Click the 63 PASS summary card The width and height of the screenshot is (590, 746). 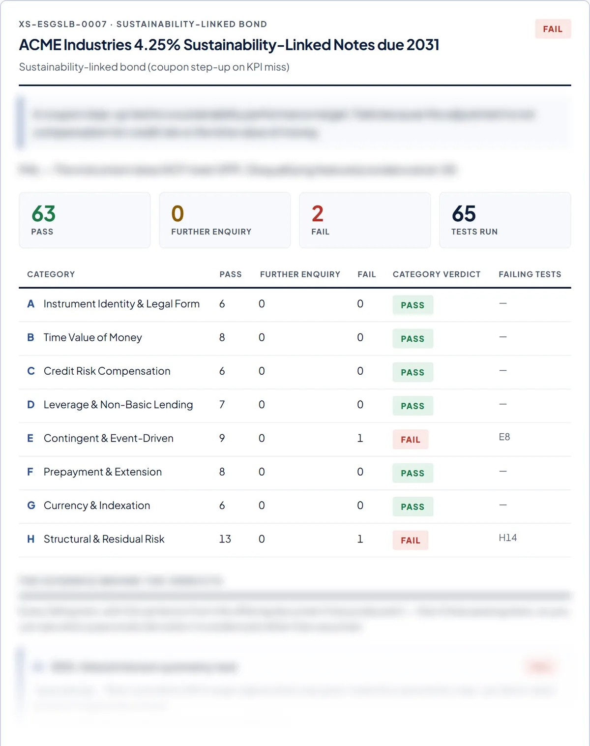pyautogui.click(x=85, y=220)
